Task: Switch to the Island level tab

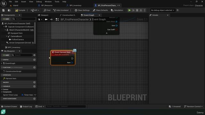Action: 15,5
